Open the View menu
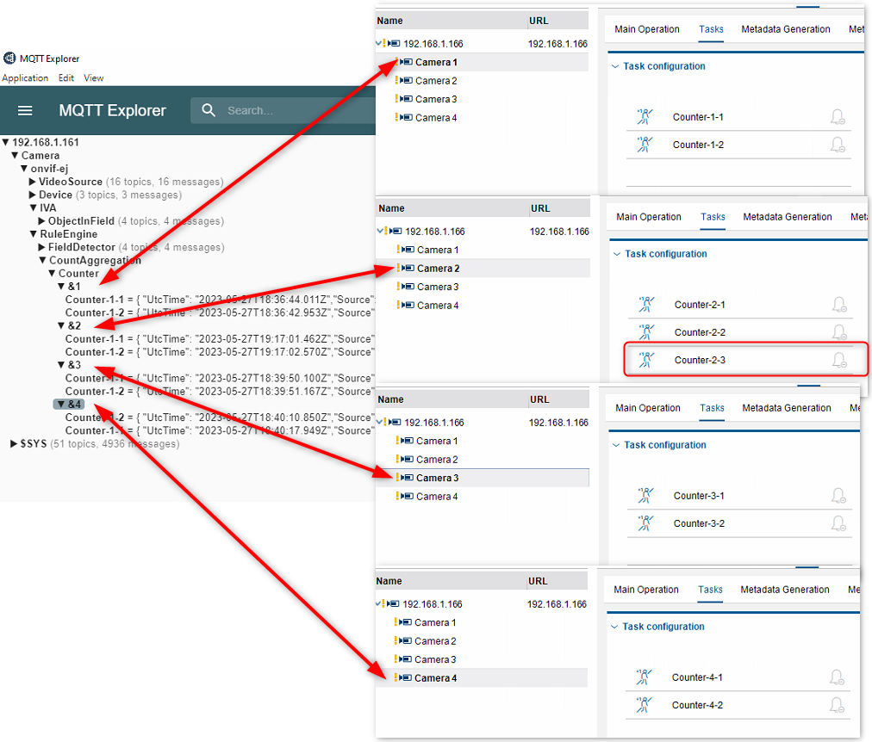 [x=93, y=77]
